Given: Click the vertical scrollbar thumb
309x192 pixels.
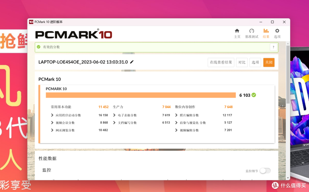Looking at the screenshot, I should pos(288,75).
